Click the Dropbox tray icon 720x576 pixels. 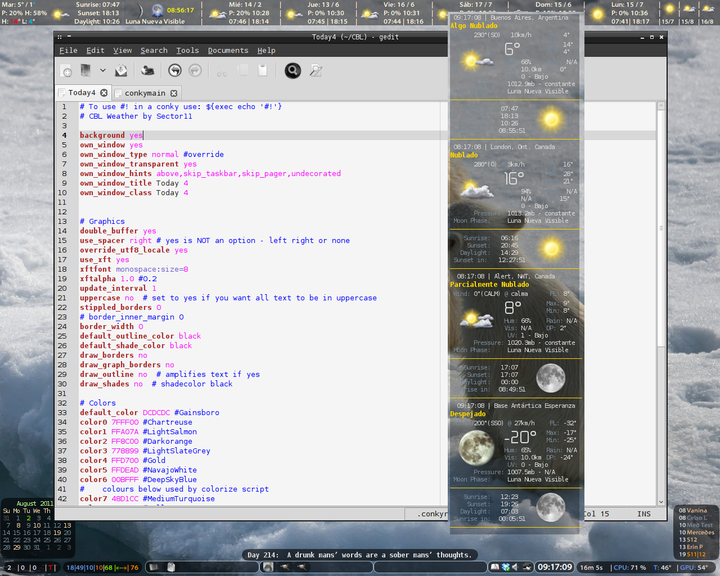pyautogui.click(x=506, y=567)
